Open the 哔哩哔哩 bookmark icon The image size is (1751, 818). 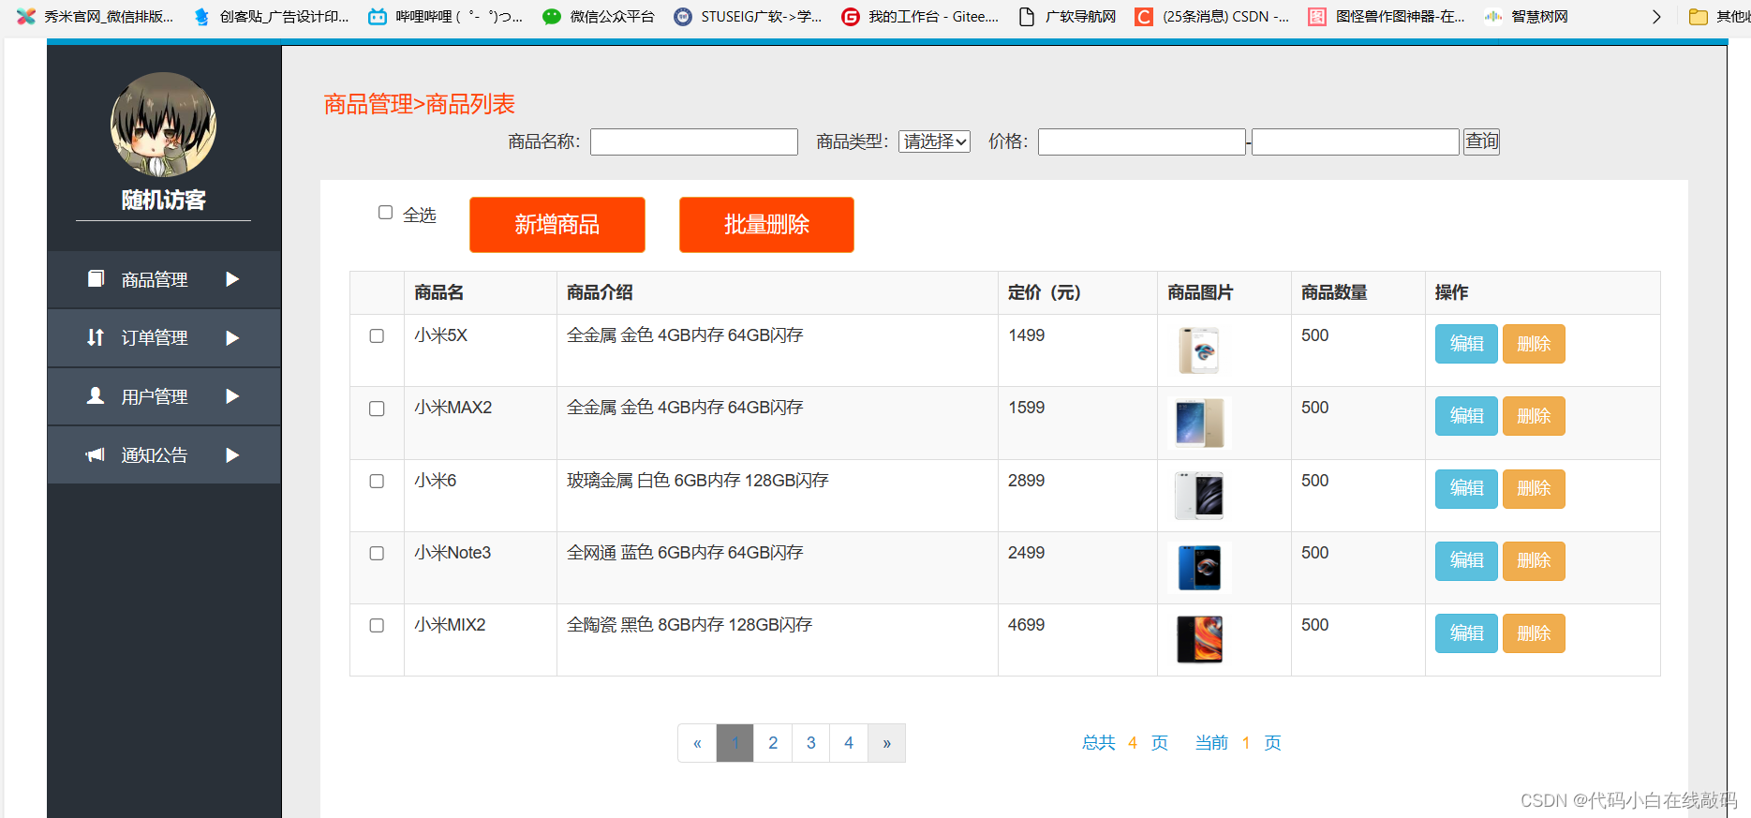(x=378, y=16)
